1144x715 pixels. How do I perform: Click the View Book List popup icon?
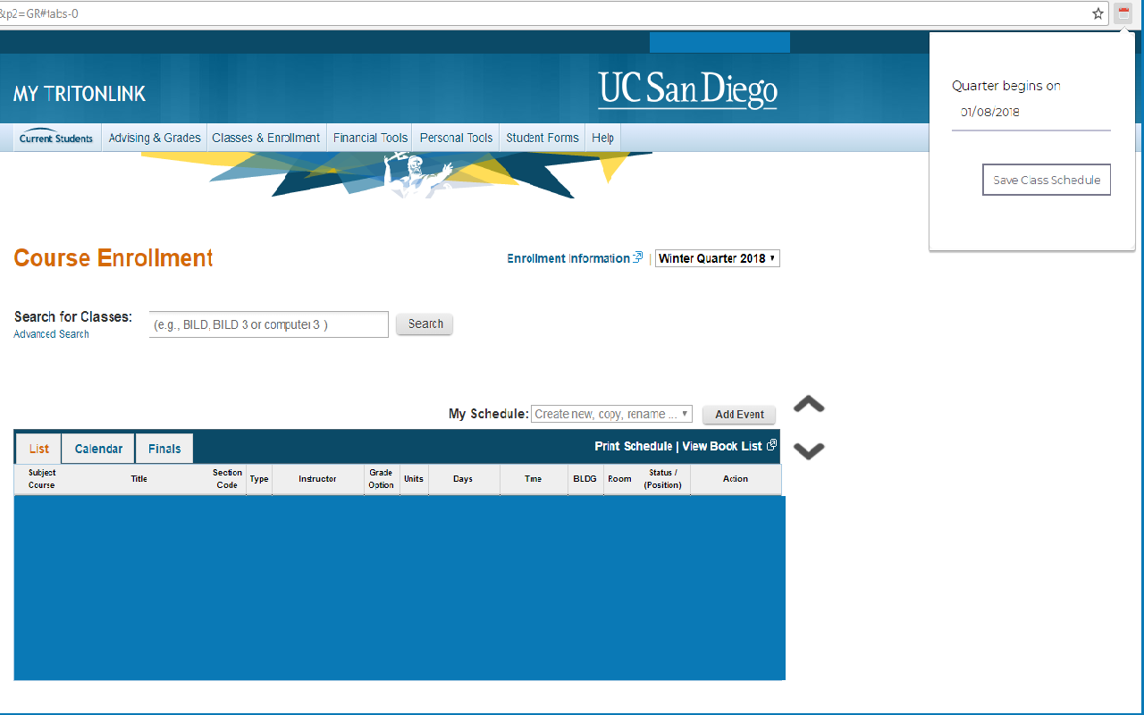pyautogui.click(x=770, y=444)
